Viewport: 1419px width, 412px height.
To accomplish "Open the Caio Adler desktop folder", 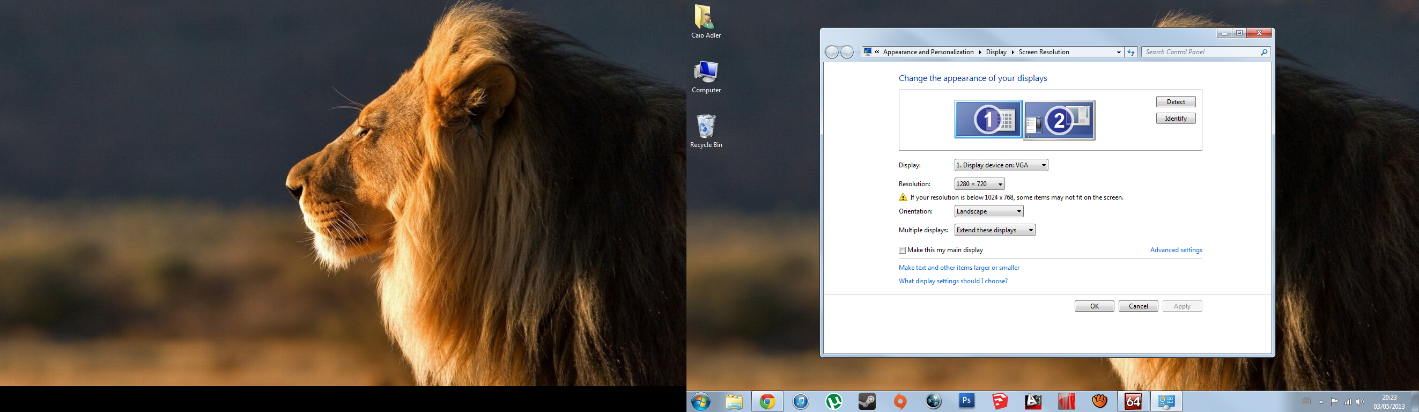I will pyautogui.click(x=706, y=22).
